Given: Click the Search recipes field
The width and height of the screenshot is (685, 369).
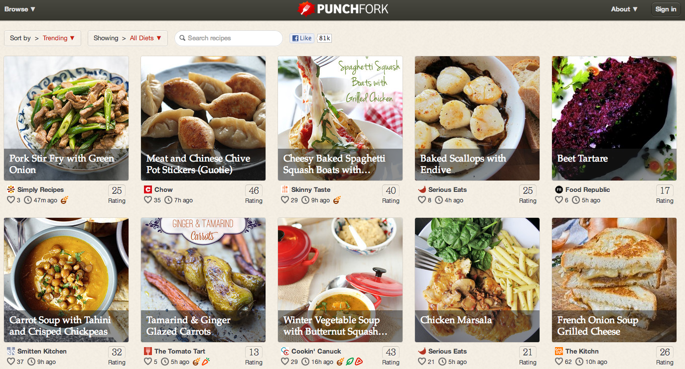Looking at the screenshot, I should tap(229, 38).
